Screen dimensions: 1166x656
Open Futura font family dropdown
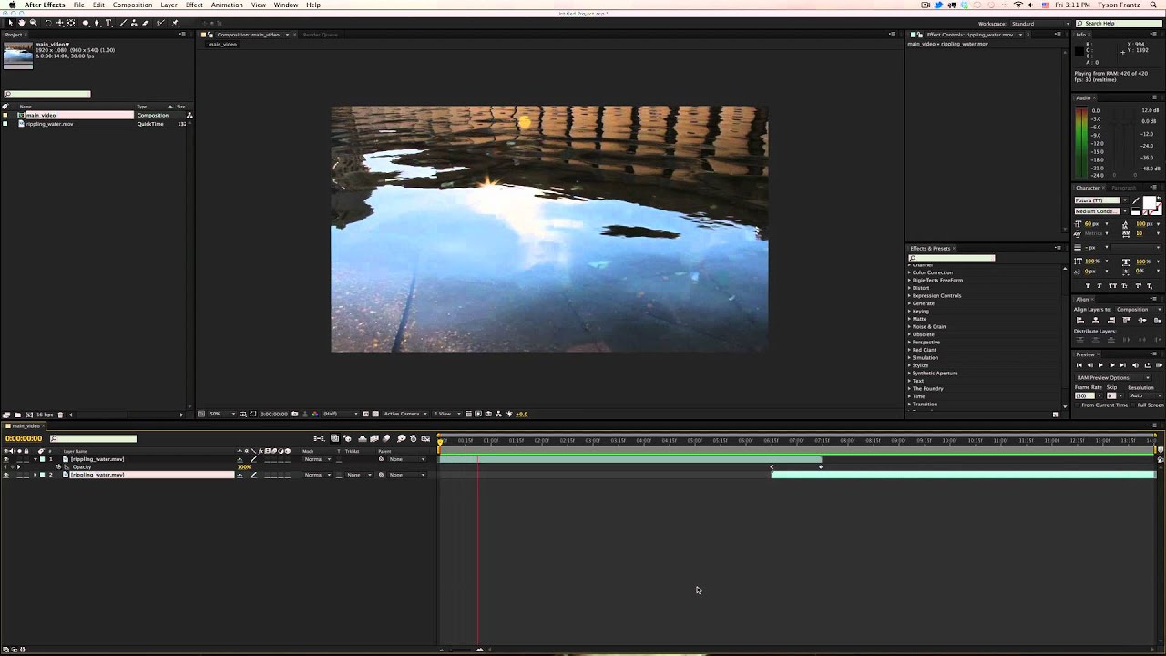pos(1124,200)
